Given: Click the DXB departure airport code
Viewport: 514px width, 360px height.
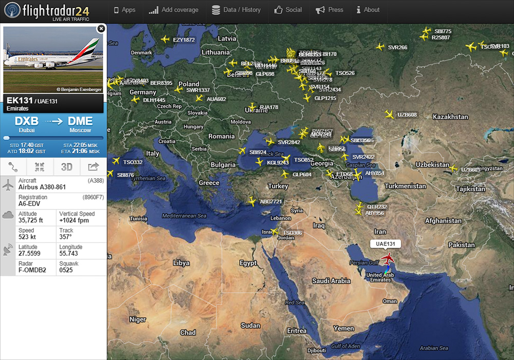Looking at the screenshot, I should click(27, 121).
